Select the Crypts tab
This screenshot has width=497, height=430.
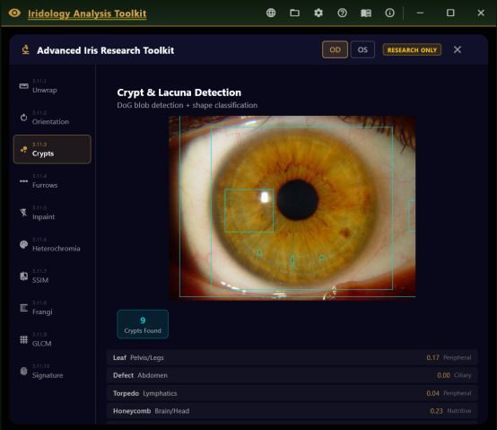click(x=52, y=149)
